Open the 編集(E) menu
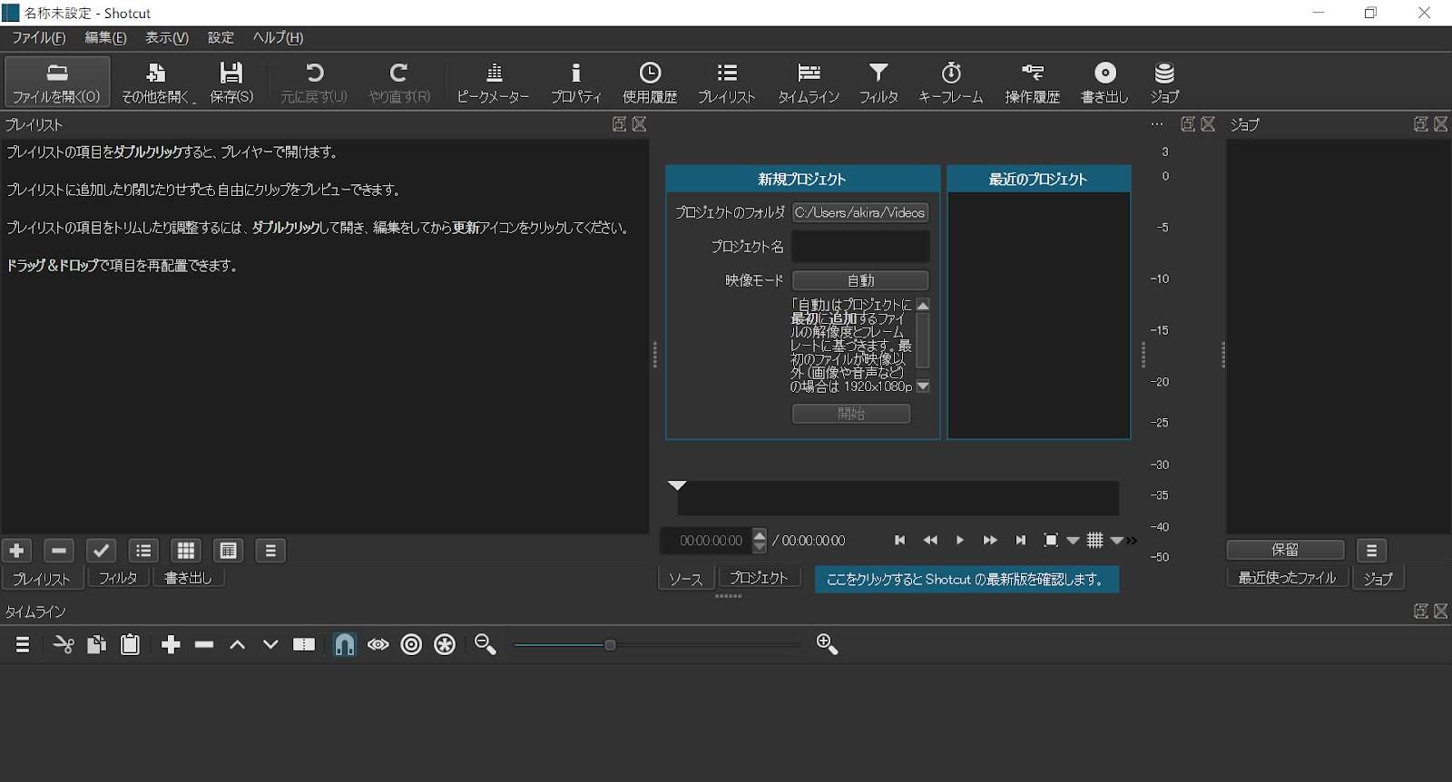This screenshot has width=1452, height=782. (106, 38)
